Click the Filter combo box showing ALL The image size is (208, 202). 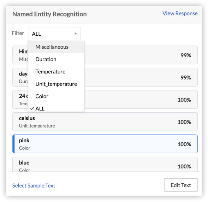[54, 34]
